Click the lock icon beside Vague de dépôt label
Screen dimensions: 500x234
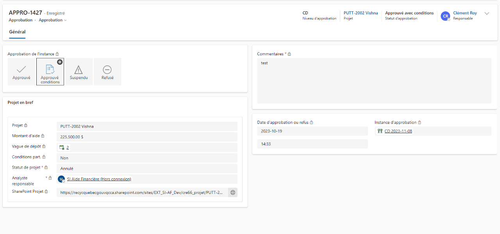[44, 146]
